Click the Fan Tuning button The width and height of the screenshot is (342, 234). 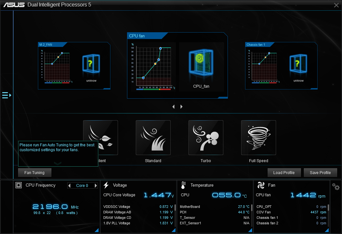pos(35,173)
